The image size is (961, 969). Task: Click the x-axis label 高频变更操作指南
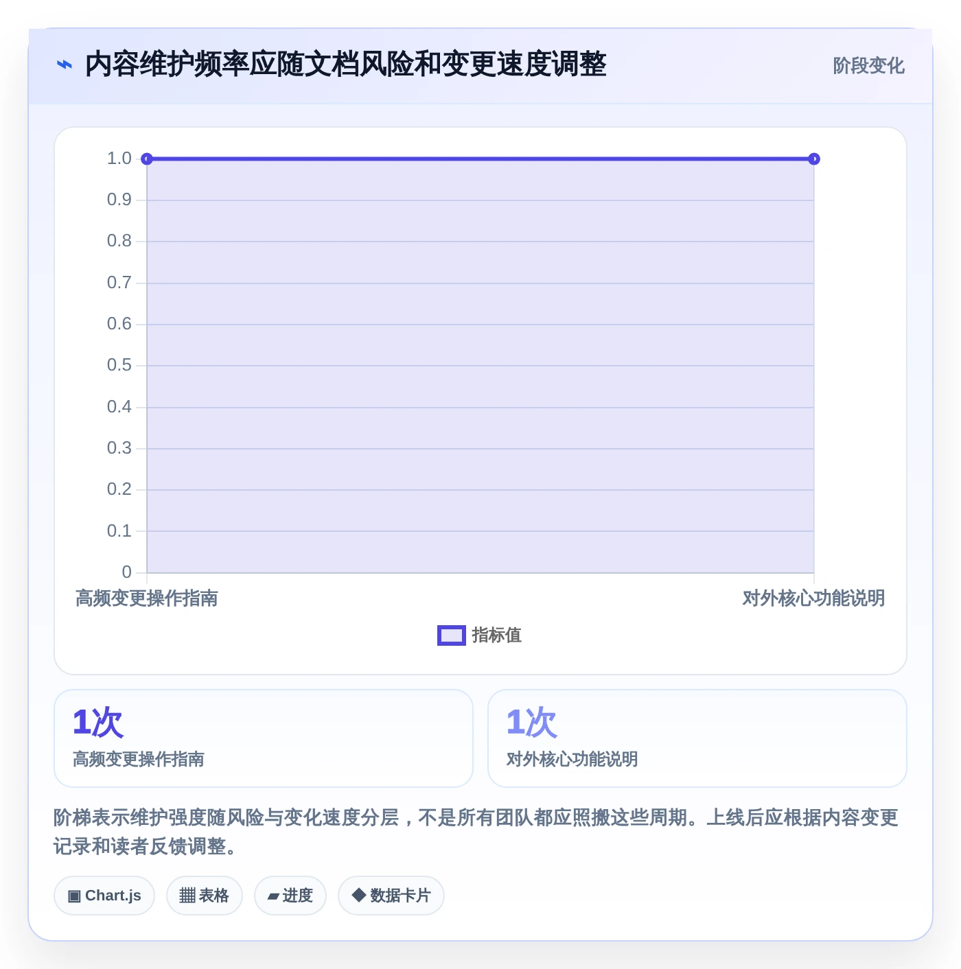(x=147, y=598)
